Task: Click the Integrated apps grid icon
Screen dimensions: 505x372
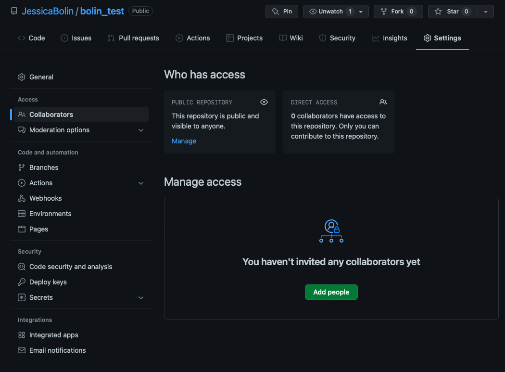Action: click(x=22, y=335)
